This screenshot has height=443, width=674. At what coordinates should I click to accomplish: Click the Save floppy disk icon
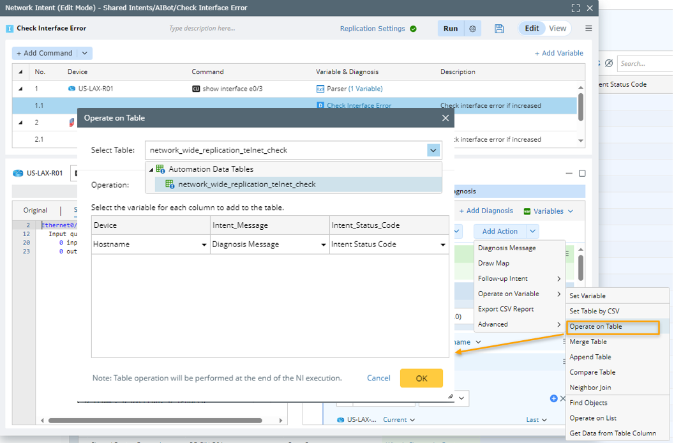click(499, 29)
